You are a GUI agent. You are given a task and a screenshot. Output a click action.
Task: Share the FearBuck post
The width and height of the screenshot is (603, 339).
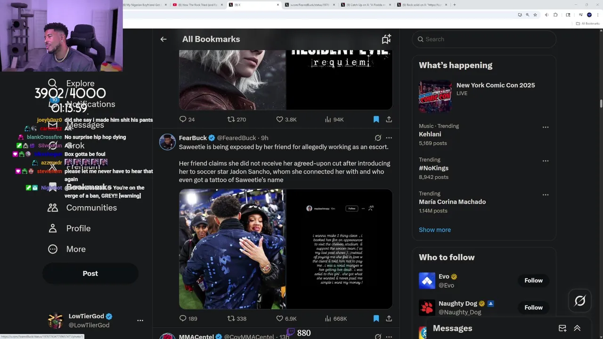389,319
